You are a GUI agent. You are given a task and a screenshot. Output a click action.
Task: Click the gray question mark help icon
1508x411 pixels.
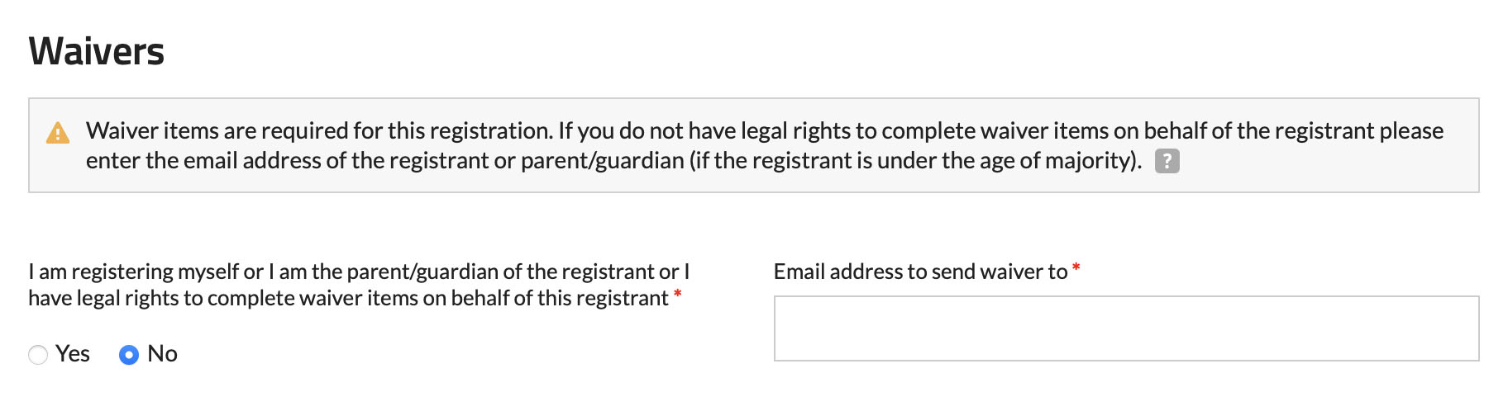click(1167, 161)
